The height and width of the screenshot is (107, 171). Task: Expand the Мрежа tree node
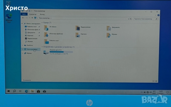(22, 53)
